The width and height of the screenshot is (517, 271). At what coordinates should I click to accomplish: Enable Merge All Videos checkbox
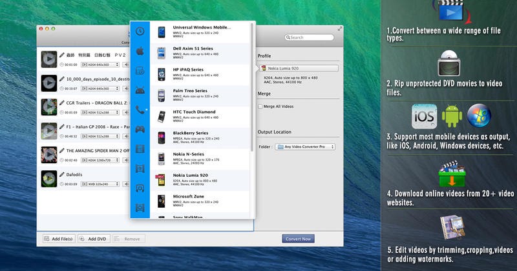point(260,106)
